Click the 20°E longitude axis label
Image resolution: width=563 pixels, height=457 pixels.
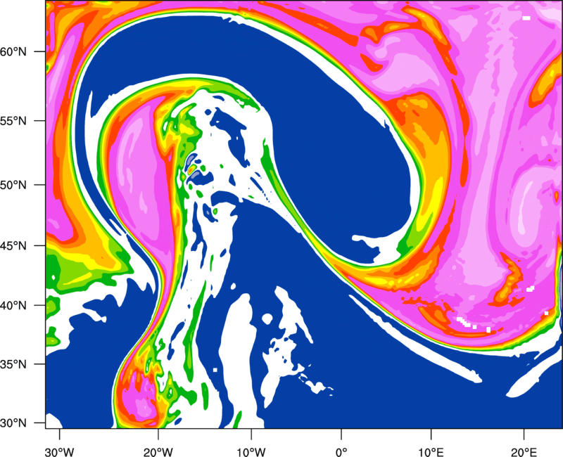click(x=524, y=451)
